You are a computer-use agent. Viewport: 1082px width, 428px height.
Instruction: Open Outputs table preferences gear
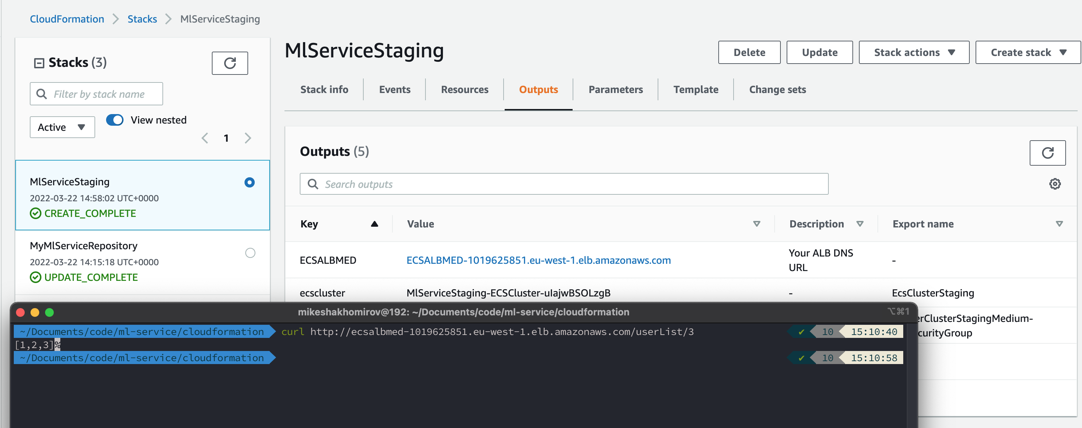point(1055,183)
